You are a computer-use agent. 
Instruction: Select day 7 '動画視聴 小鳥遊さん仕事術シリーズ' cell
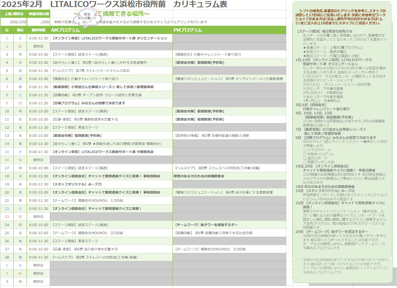pyautogui.click(x=112, y=87)
